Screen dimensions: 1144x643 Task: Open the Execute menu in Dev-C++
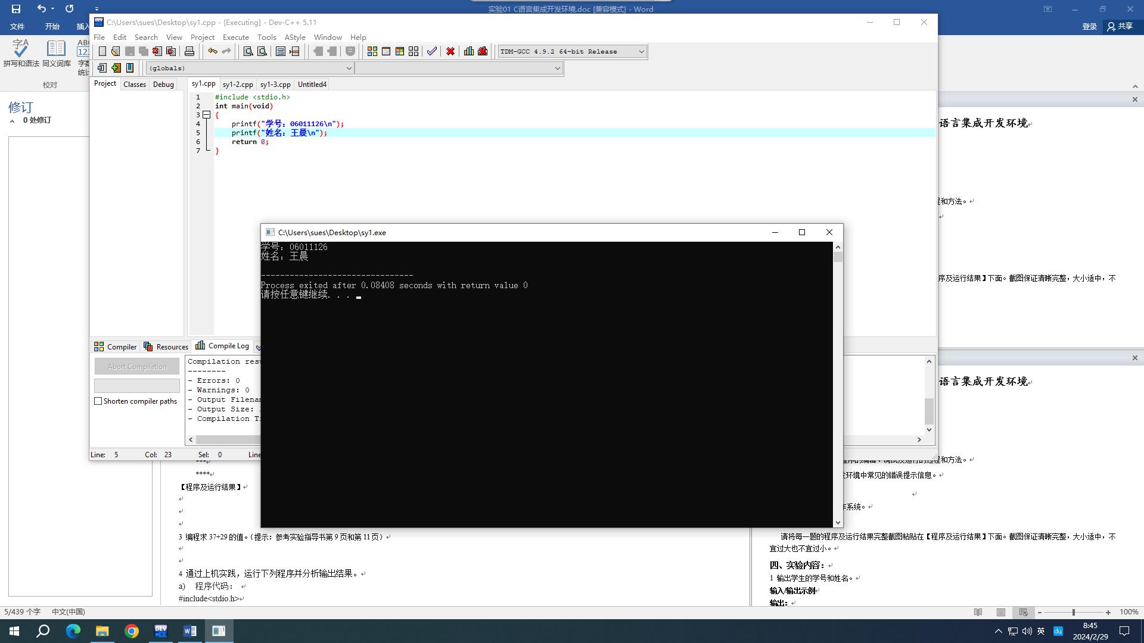click(x=236, y=37)
